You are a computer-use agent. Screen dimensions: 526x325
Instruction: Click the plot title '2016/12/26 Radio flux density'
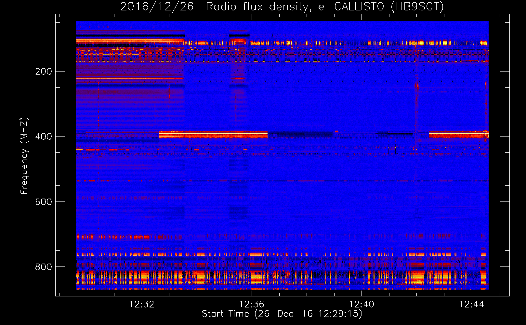[282, 6]
